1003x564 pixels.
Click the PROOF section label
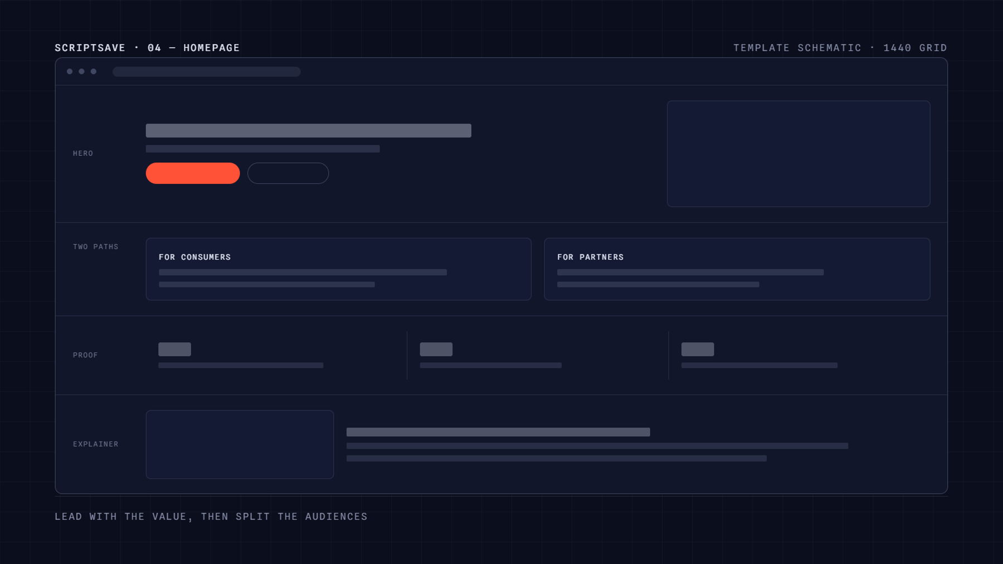click(85, 355)
